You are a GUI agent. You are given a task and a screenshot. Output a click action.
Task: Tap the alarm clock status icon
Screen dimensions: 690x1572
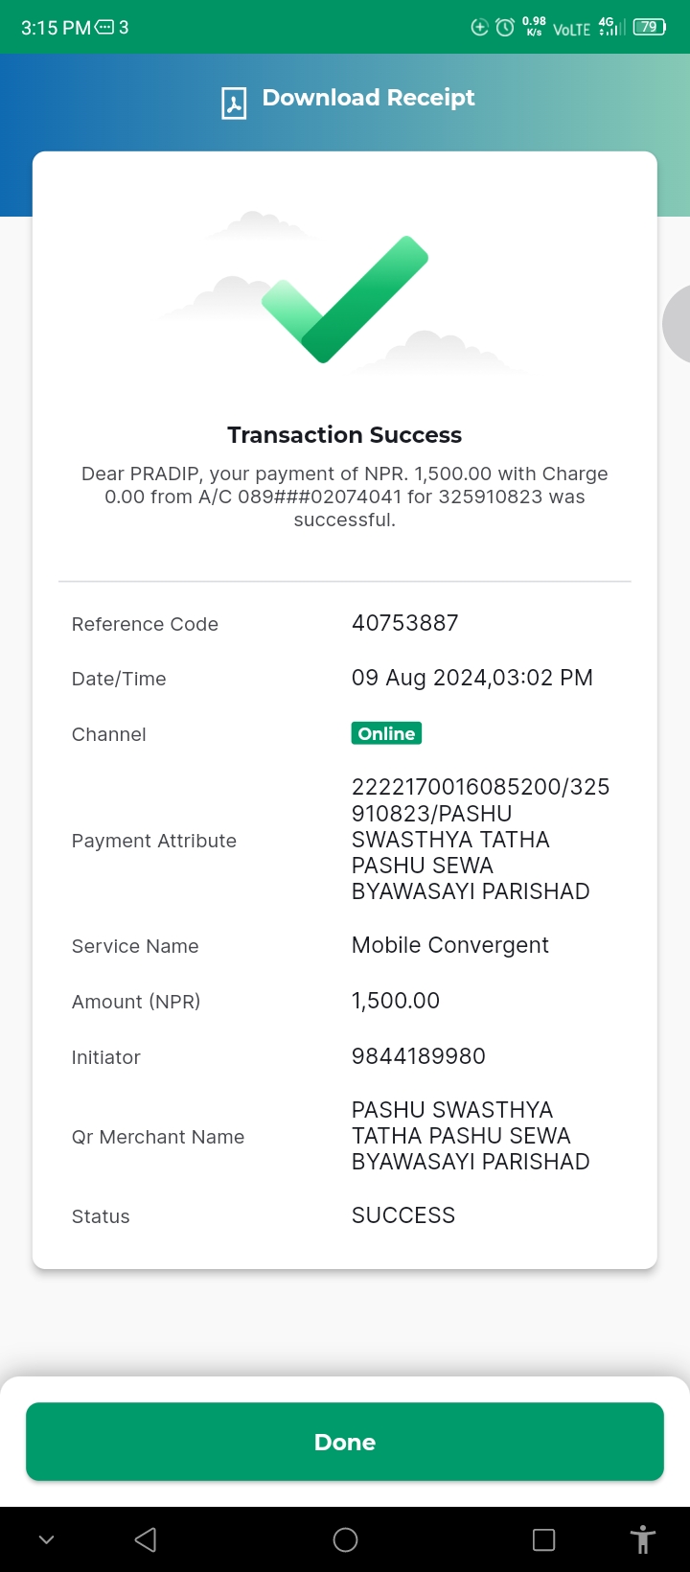[x=505, y=28]
